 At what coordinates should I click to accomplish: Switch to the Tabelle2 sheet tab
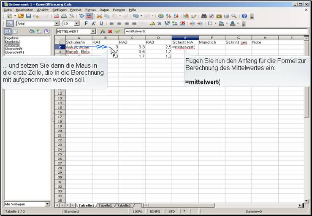pyautogui.click(x=105, y=205)
